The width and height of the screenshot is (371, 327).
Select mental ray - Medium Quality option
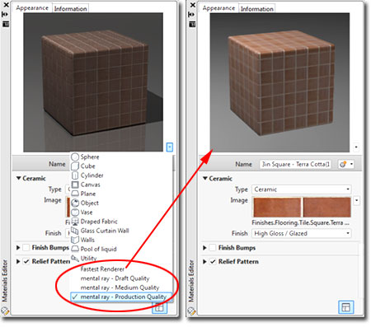point(120,287)
